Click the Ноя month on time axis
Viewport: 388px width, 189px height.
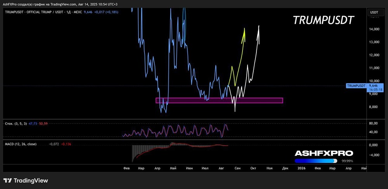(x=269, y=168)
